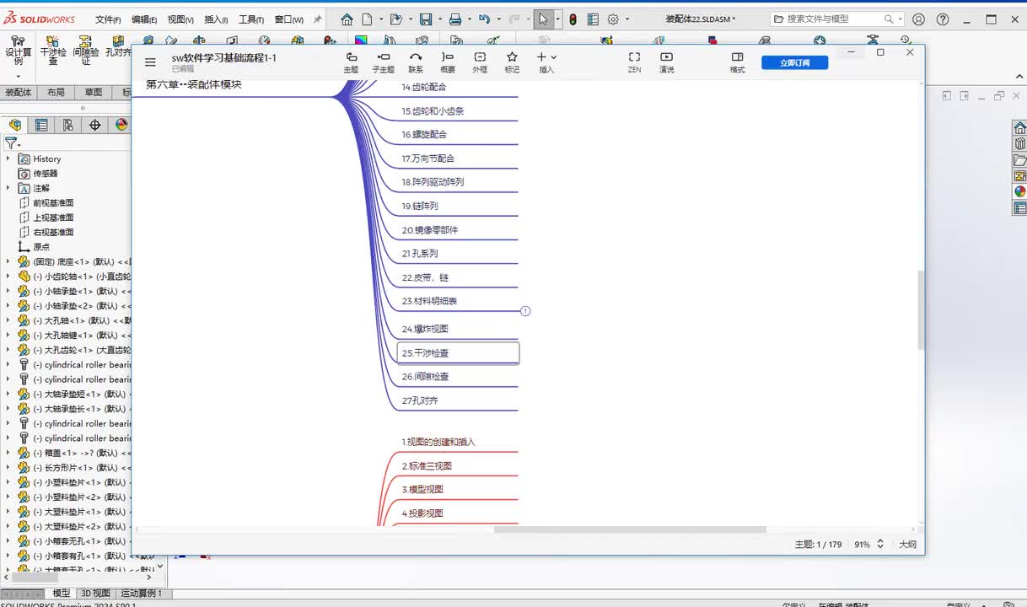Image resolution: width=1027 pixels, height=607 pixels.
Task: Switch to the 运动算例 1 tab
Action: coord(141,594)
